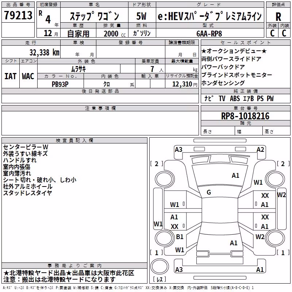Click the first registration month 12 月
The height and width of the screenshot is (292, 292).
(x=51, y=33)
